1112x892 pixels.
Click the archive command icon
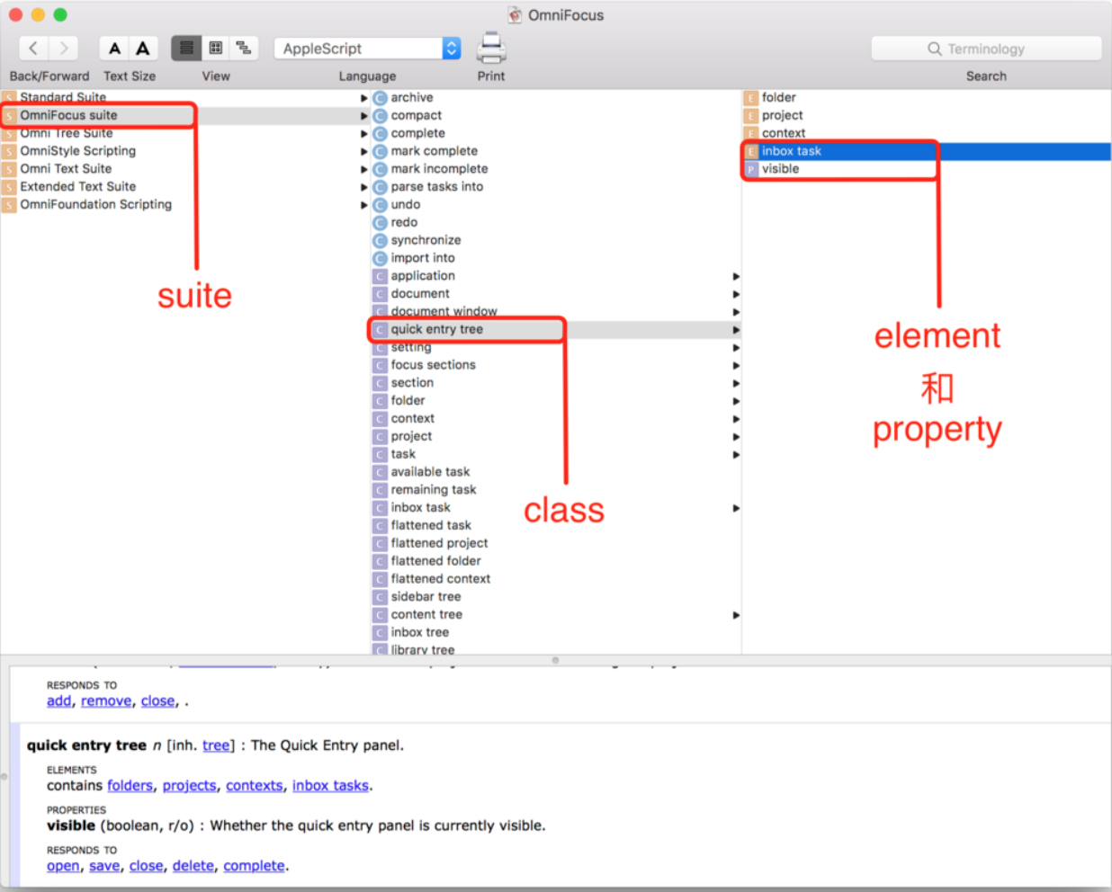(380, 98)
